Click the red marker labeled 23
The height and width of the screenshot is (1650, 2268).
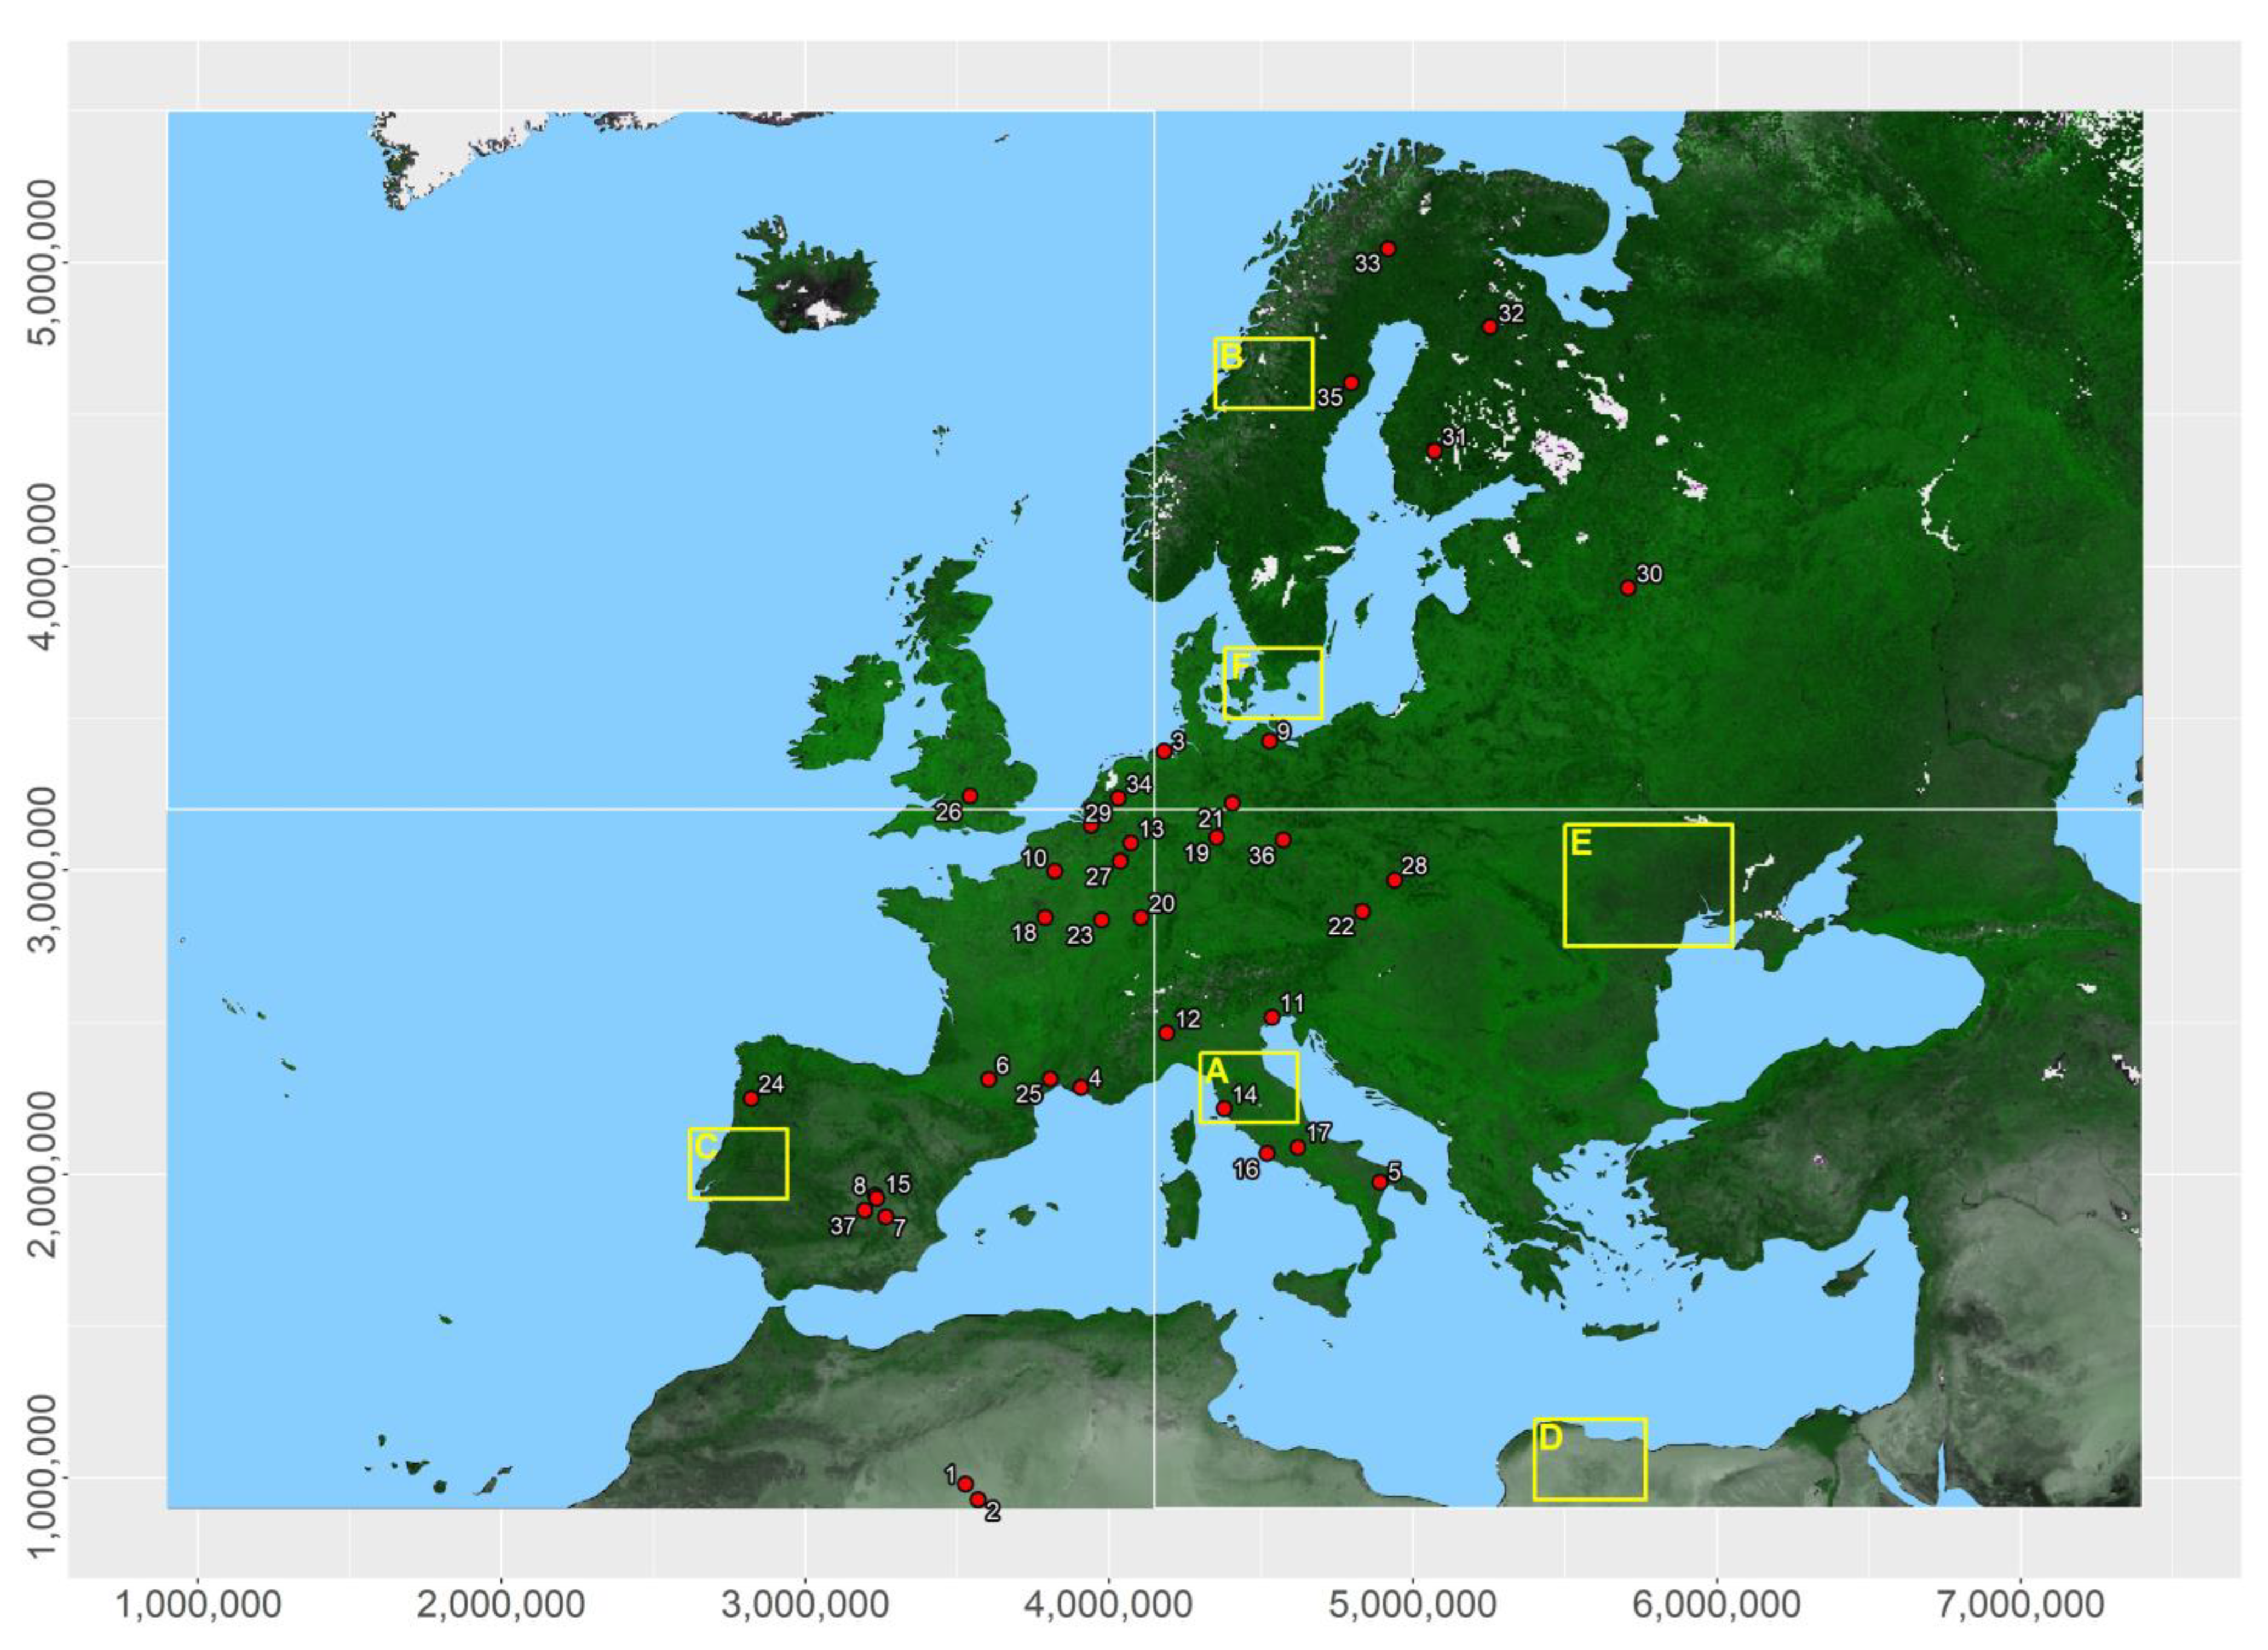click(1101, 920)
